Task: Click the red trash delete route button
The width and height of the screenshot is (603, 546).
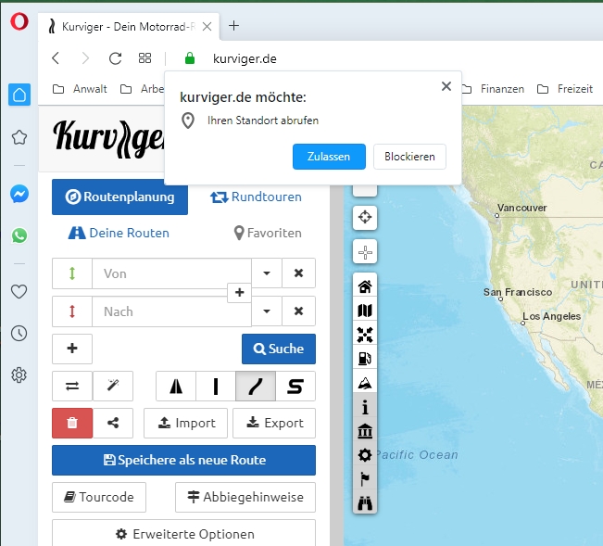Action: pos(72,423)
